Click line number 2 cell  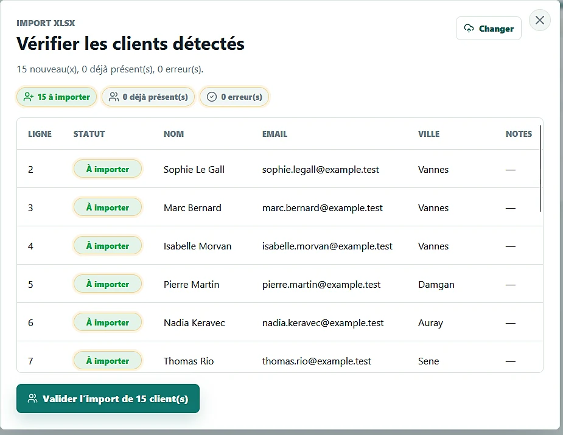pyautogui.click(x=30, y=169)
